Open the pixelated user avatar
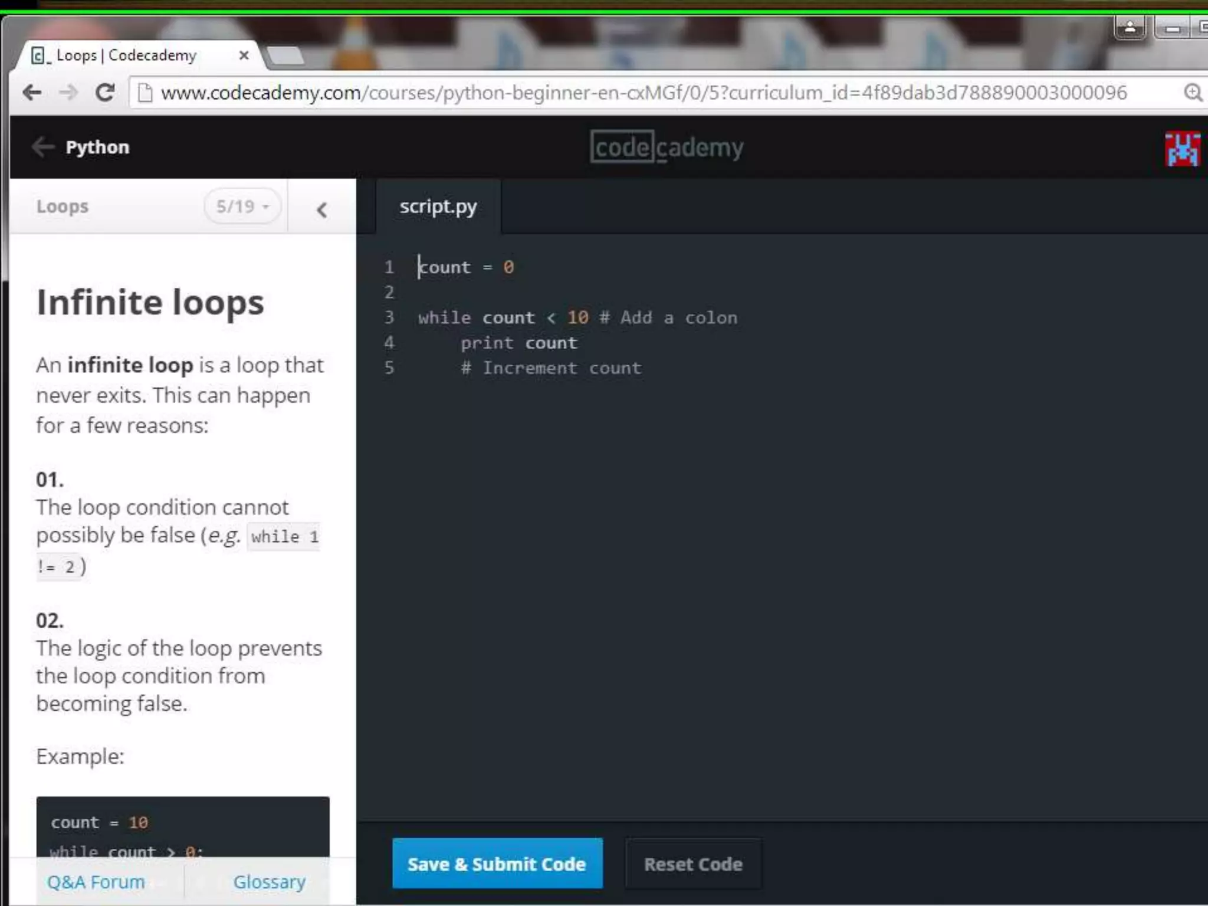 click(x=1182, y=149)
